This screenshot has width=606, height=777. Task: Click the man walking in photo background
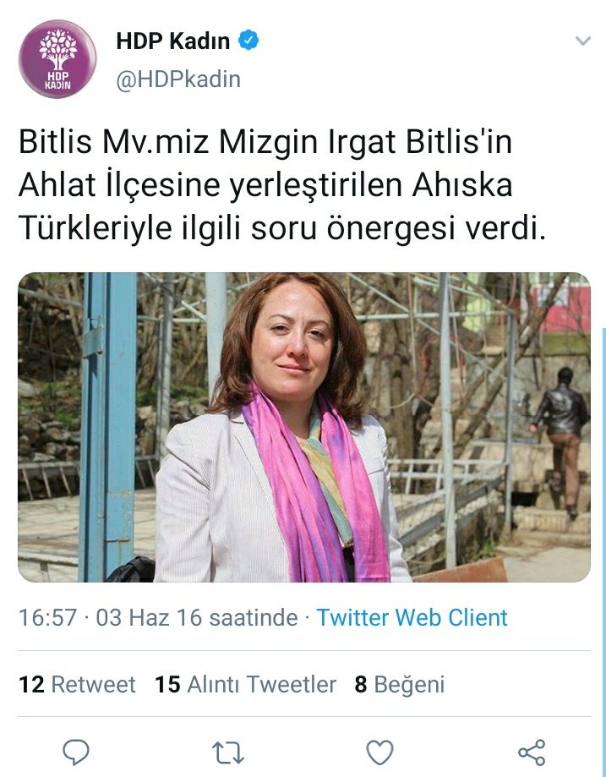tap(562, 442)
